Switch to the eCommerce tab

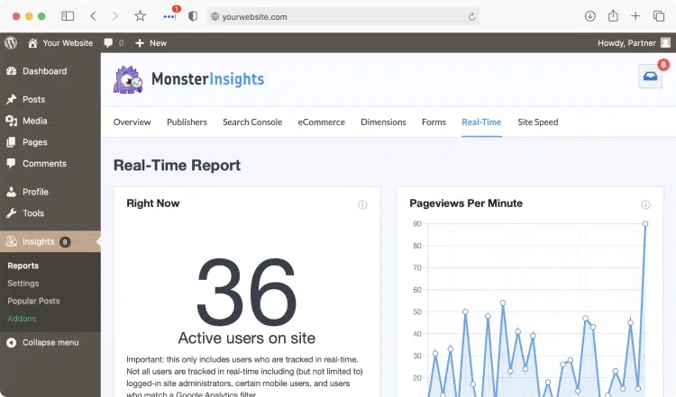[321, 122]
